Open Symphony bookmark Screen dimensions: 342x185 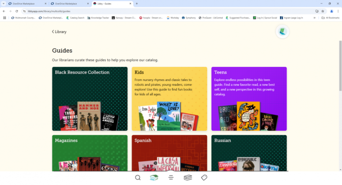click(x=189, y=18)
